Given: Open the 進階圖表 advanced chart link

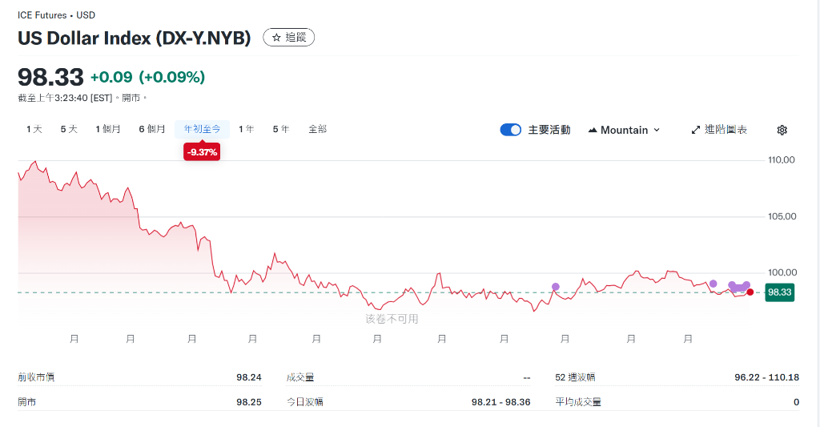Looking at the screenshot, I should click(x=726, y=130).
